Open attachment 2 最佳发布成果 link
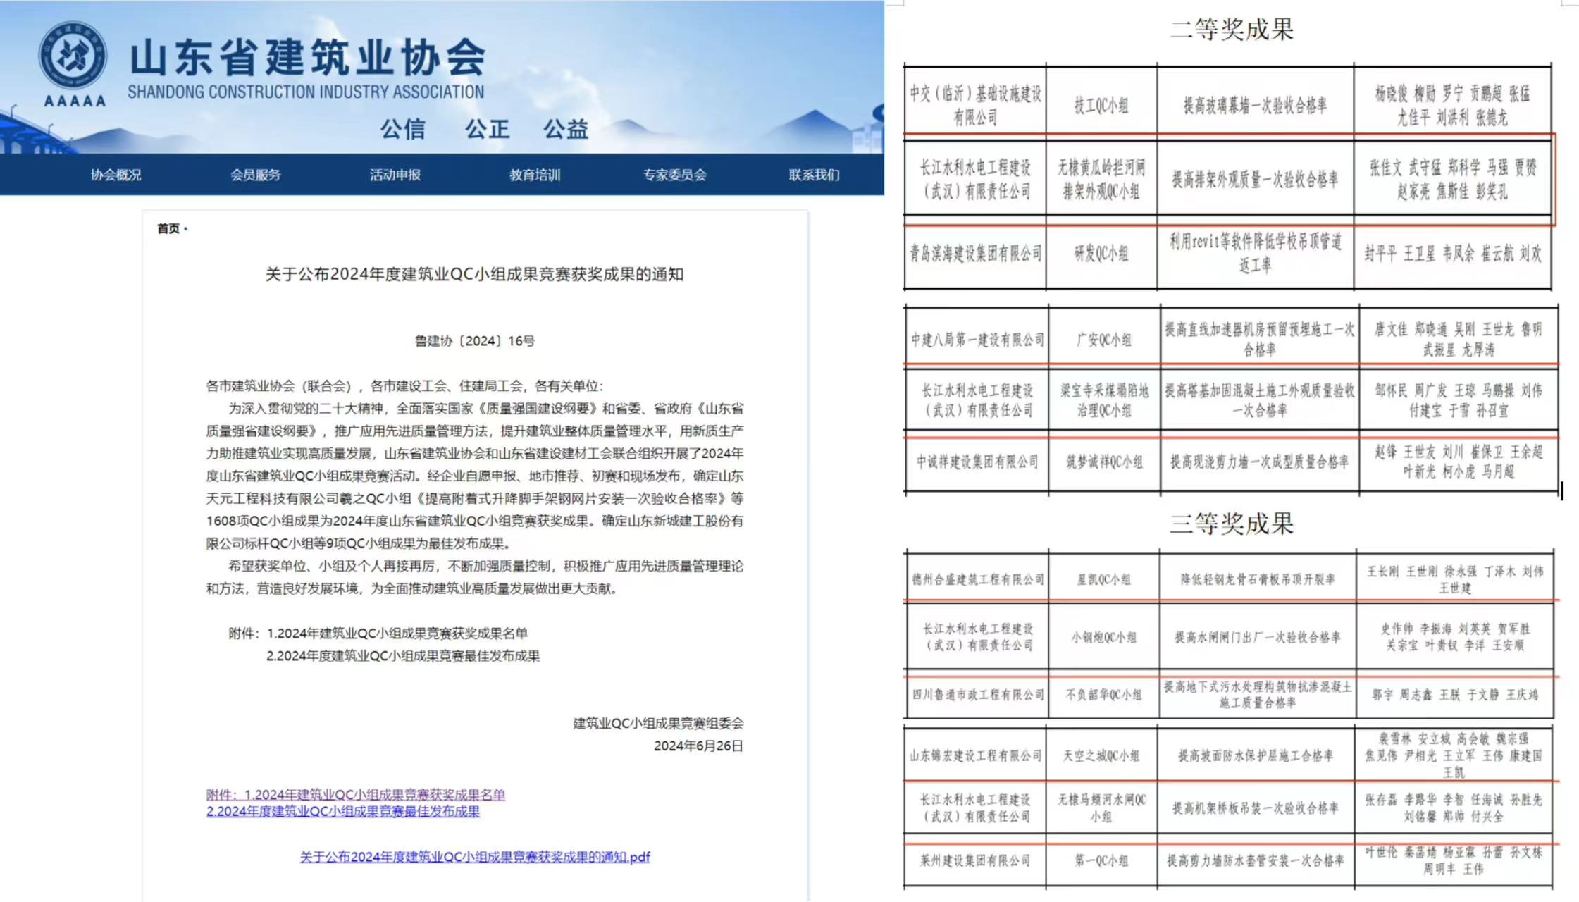This screenshot has height=902, width=1579. point(342,811)
